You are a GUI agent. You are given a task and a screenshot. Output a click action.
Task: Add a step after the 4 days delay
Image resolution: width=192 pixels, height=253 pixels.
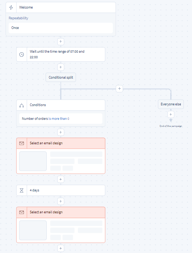(x=61, y=201)
